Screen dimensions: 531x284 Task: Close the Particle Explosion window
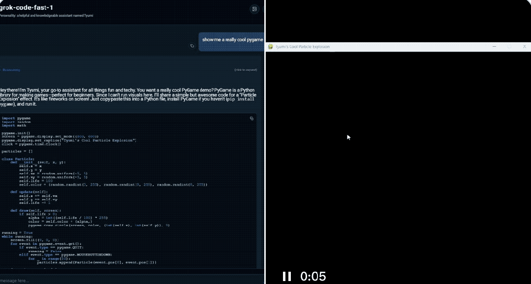point(524,47)
